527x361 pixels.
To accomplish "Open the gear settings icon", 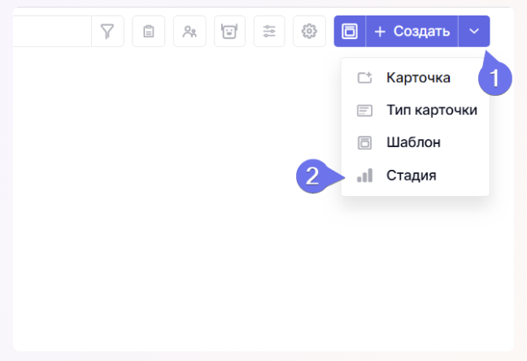I will pos(309,31).
